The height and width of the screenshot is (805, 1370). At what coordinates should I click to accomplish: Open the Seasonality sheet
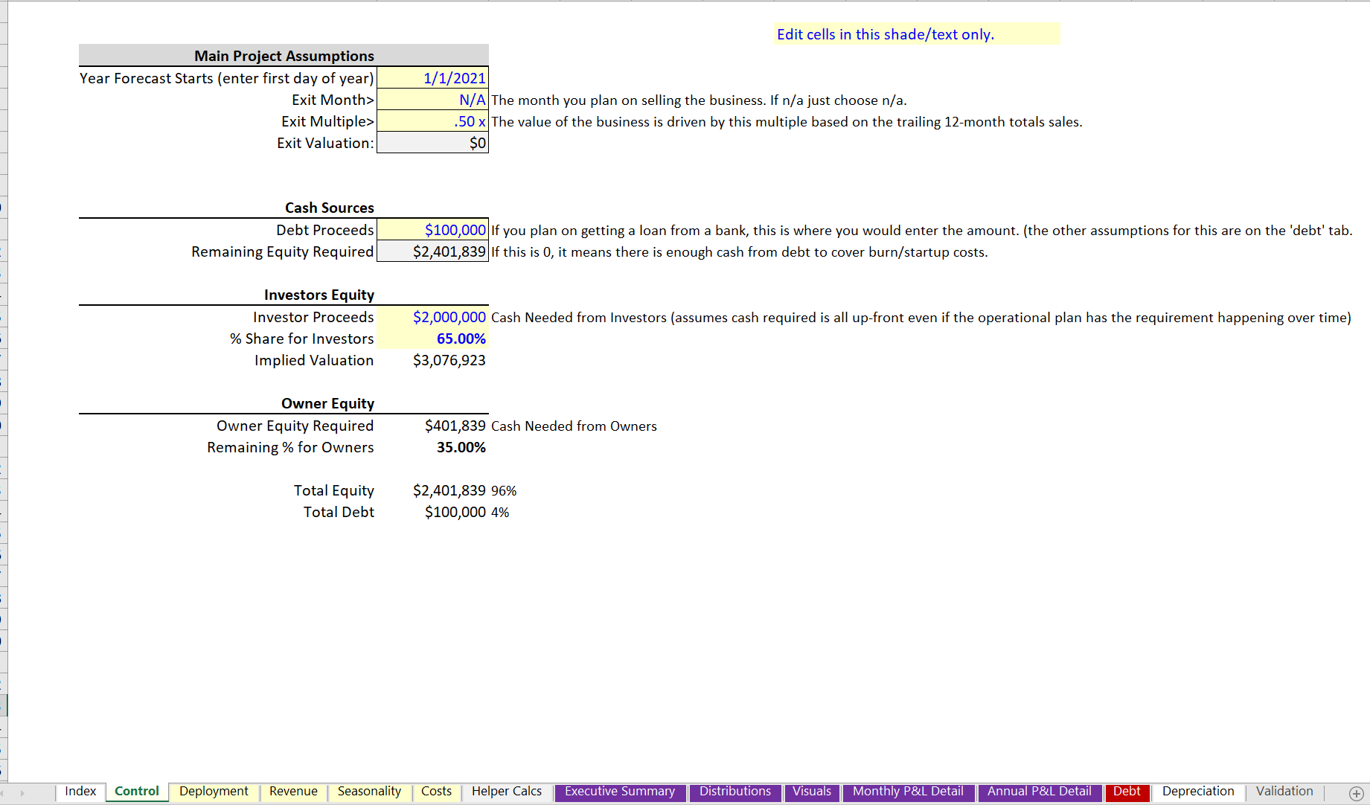[370, 792]
